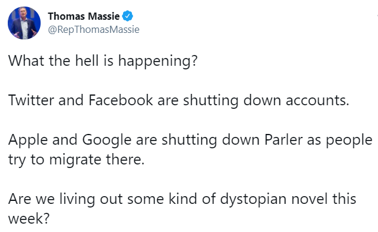Image resolution: width=378 pixels, height=232 pixels.
Task: Open the tweet options caret at top-right edge
Action: point(377,16)
